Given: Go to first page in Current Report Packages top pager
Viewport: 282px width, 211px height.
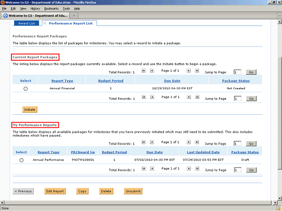Looking at the screenshot, I should (144, 70).
